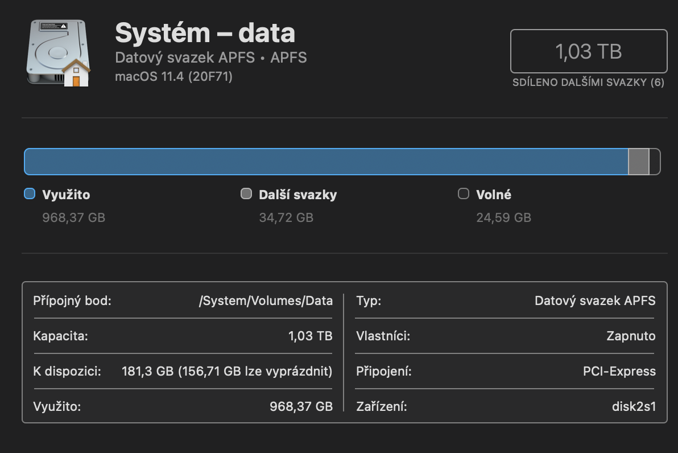This screenshot has height=453, width=678.
Task: Click the 34,72 GB other volumes value
Action: tap(286, 217)
